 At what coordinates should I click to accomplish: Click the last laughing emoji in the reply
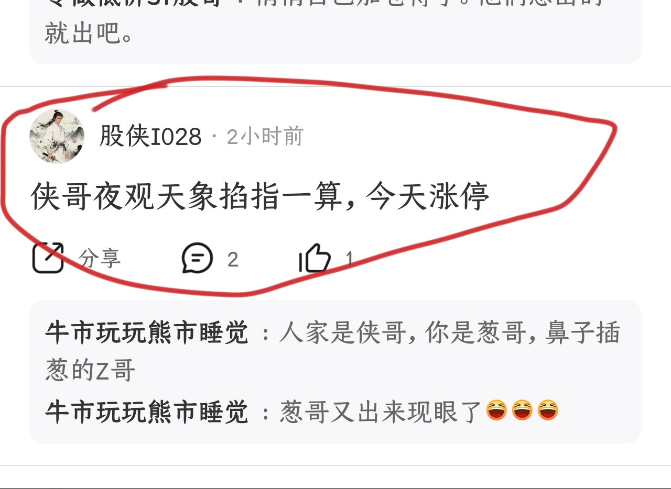(548, 410)
